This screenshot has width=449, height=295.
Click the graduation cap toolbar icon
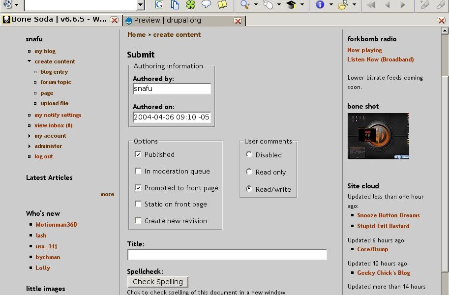click(x=291, y=5)
